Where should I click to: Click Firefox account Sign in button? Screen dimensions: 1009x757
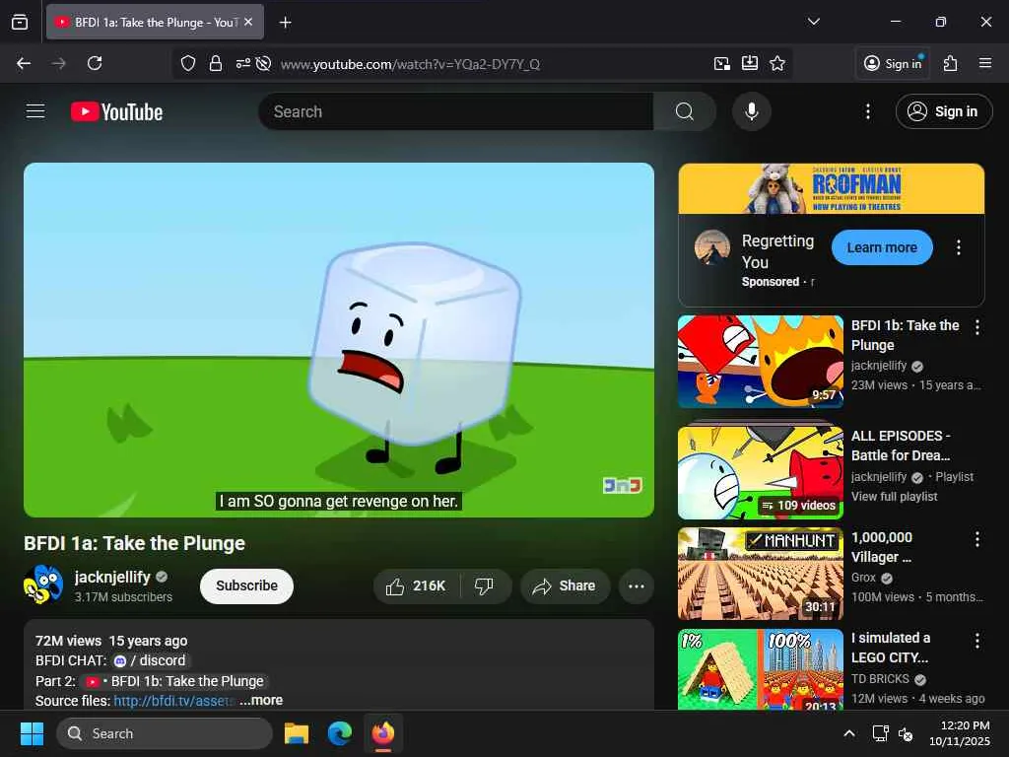tap(893, 63)
